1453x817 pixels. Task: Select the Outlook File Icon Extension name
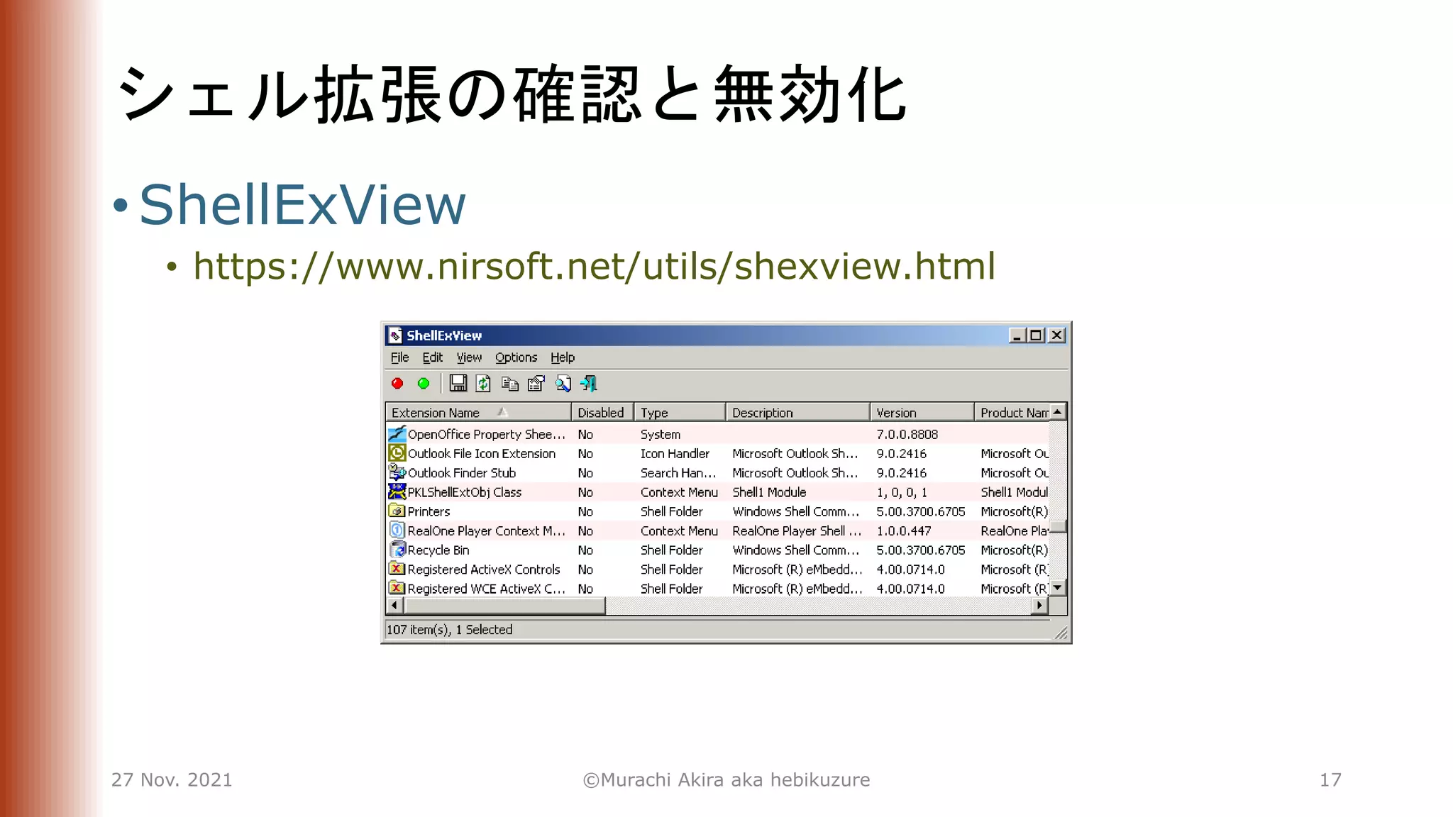482,453
